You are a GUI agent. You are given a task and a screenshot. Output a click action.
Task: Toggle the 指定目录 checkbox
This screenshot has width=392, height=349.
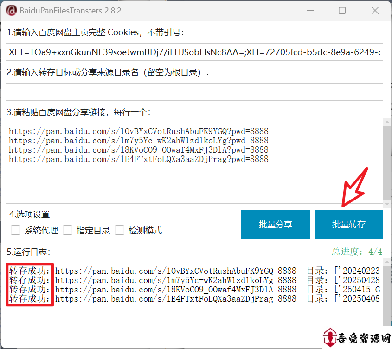coord(68,230)
